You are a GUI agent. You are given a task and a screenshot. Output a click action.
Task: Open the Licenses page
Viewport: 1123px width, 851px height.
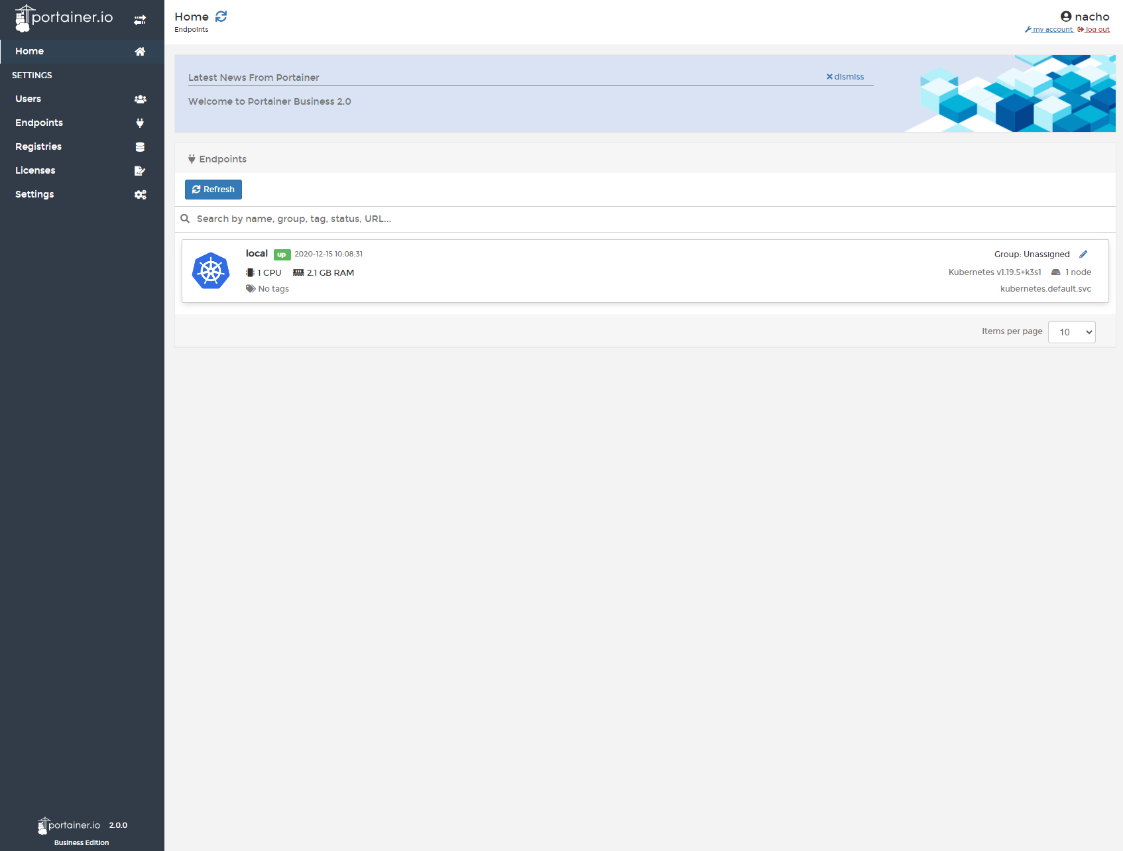pos(82,170)
